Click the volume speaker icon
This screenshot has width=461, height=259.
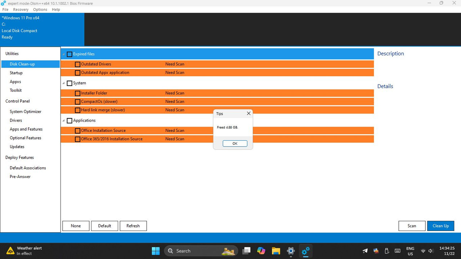click(x=431, y=251)
